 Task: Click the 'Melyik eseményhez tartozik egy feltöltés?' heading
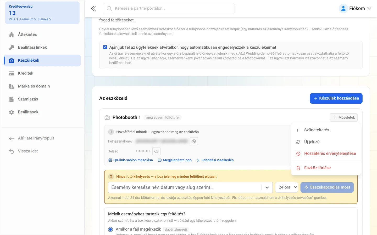pos(147,214)
